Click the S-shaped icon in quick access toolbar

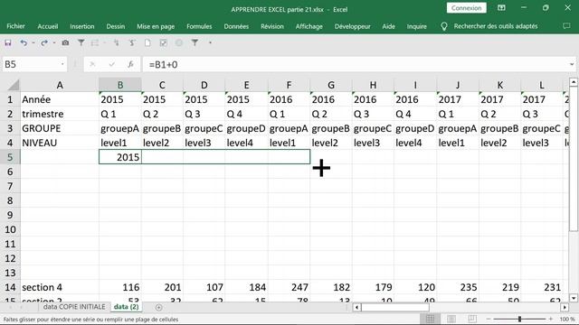tap(132, 43)
